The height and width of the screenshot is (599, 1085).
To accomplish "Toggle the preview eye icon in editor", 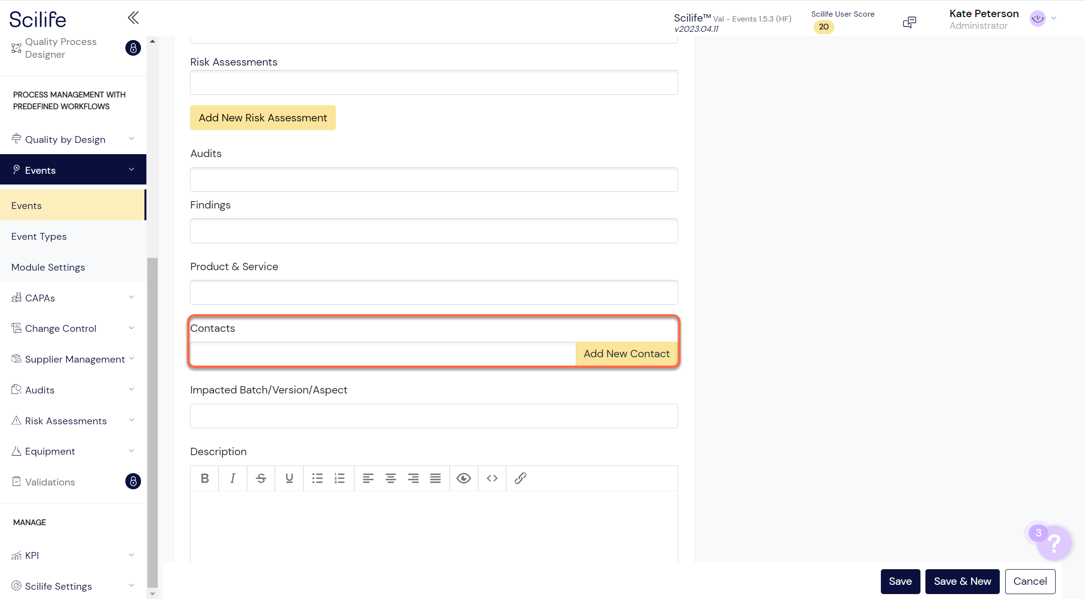I will [463, 478].
